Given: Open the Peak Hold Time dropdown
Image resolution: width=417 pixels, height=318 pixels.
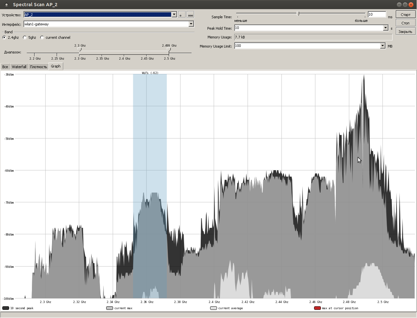Looking at the screenshot, I should coord(385,28).
